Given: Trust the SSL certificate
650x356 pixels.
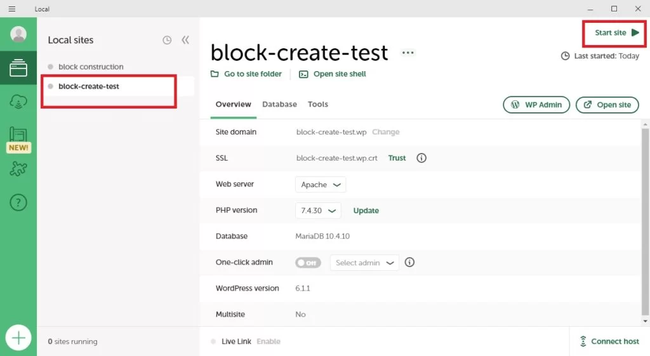Looking at the screenshot, I should tap(397, 158).
